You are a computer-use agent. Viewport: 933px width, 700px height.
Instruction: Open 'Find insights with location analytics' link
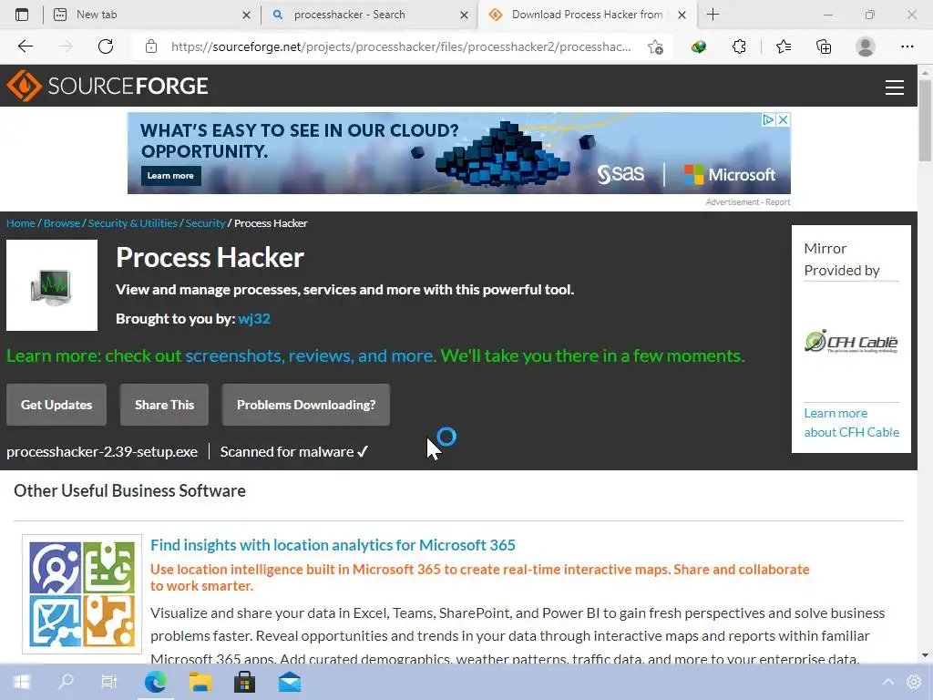point(333,545)
